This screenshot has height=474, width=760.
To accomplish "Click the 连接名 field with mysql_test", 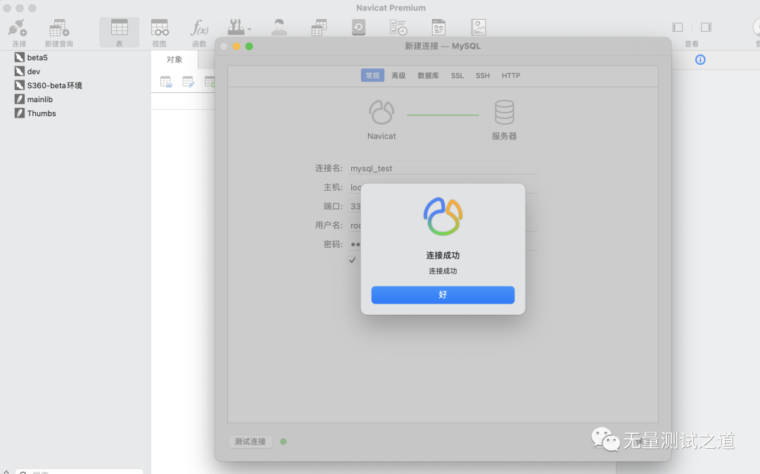I will coord(443,168).
